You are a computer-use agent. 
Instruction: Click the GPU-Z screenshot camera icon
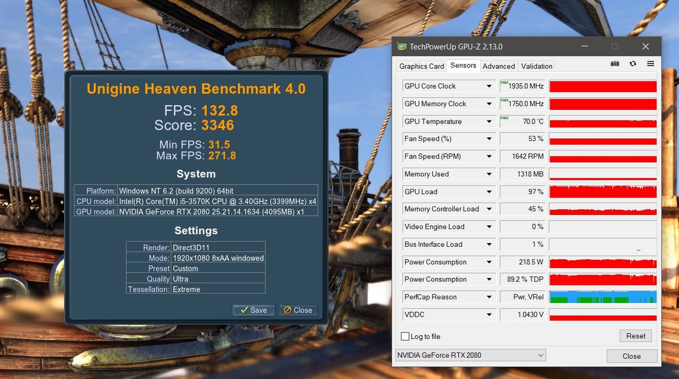[x=615, y=64]
